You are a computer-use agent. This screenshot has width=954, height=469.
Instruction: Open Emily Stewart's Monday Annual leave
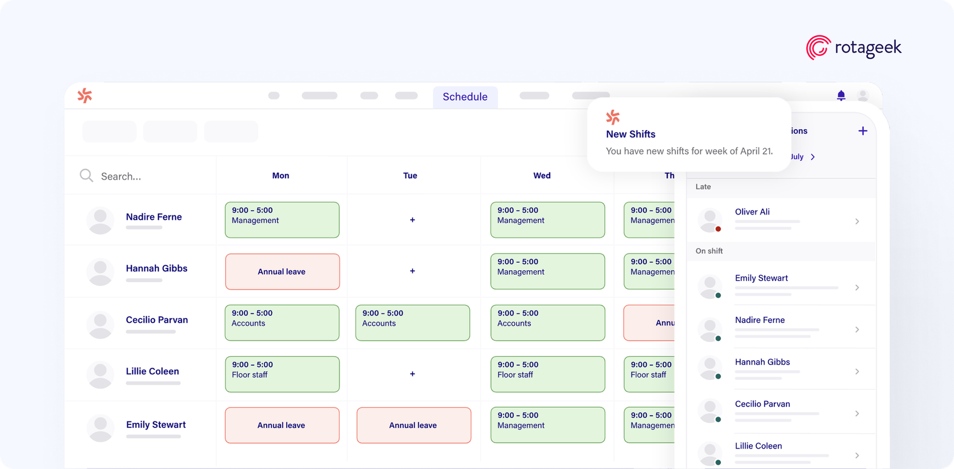[282, 425]
